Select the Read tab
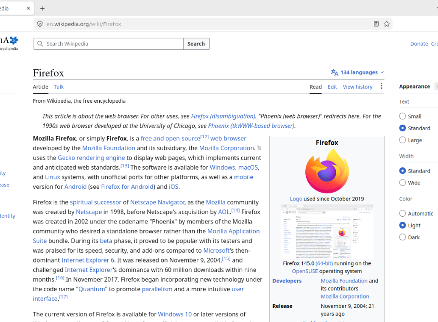Viewport: 438px width, 322px height. pyautogui.click(x=316, y=87)
